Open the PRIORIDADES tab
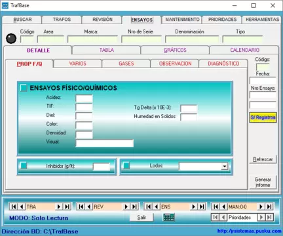 (x=222, y=20)
